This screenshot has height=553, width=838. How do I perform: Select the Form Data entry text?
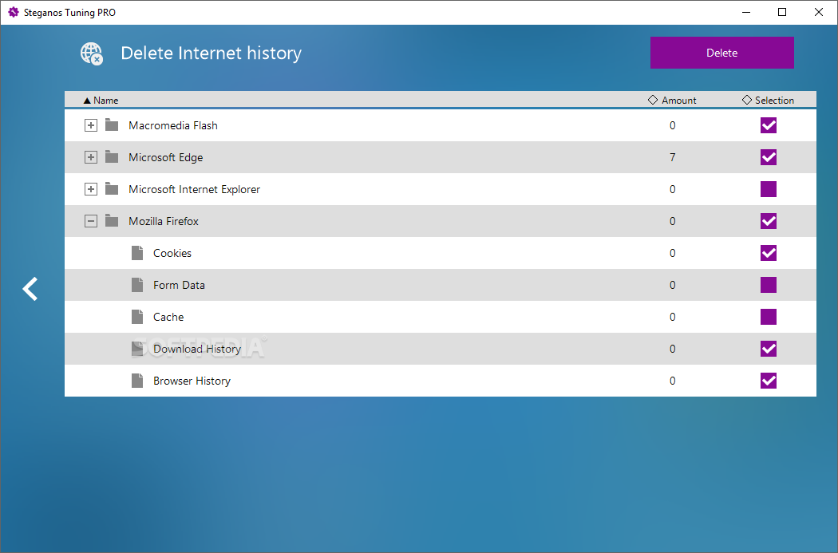179,285
